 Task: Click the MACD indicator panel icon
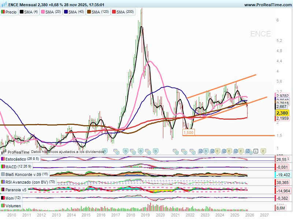[x=3, y=167]
